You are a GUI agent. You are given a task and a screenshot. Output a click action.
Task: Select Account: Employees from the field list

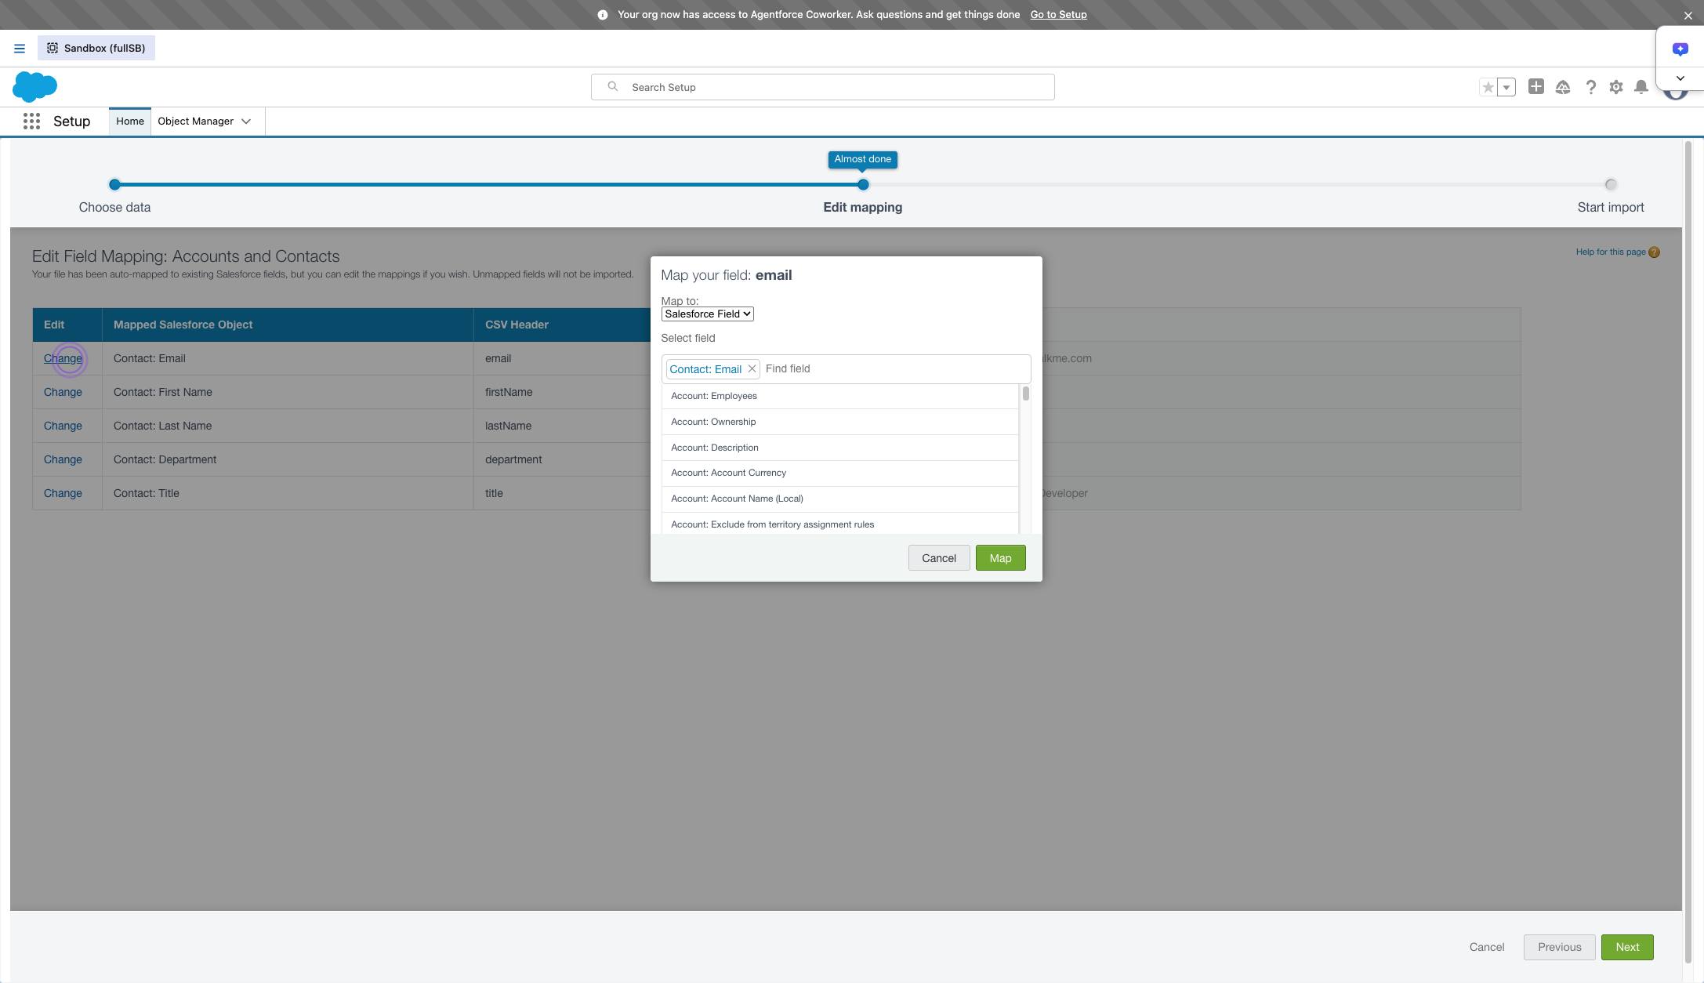tap(839, 397)
